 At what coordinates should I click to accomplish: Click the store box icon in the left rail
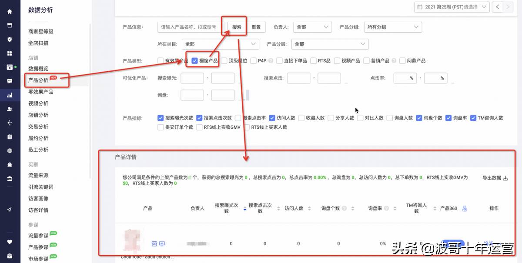point(10,25)
